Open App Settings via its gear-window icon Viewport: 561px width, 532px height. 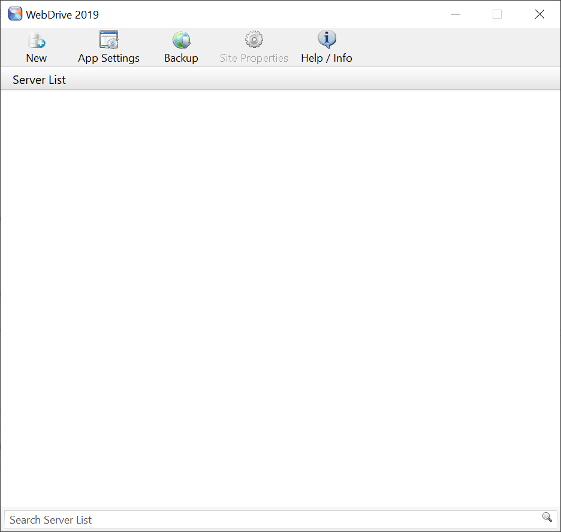click(108, 39)
